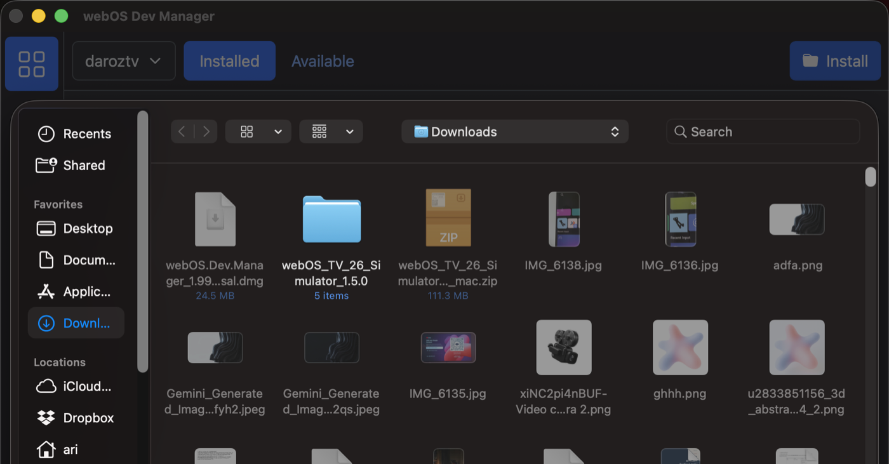889x464 pixels.
Task: Expand the daroztv device dropdown
Action: pos(124,61)
